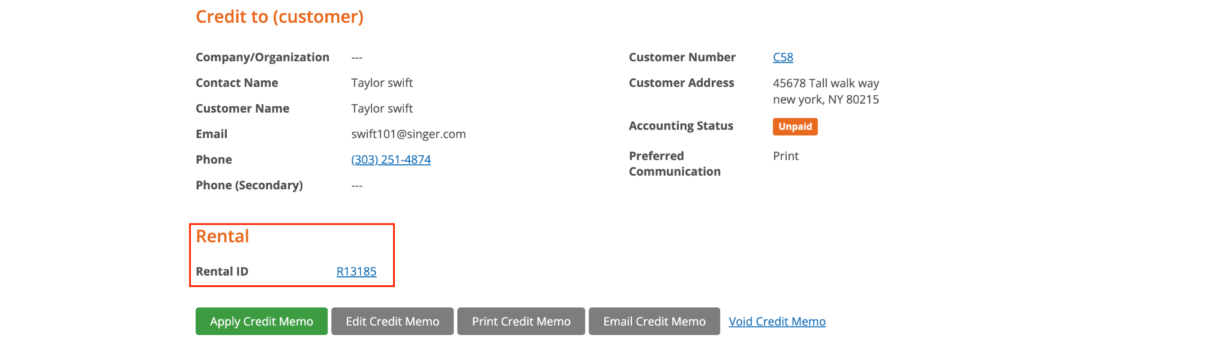Select Print Credit Memo button
This screenshot has height=350, width=1229.
tap(521, 321)
